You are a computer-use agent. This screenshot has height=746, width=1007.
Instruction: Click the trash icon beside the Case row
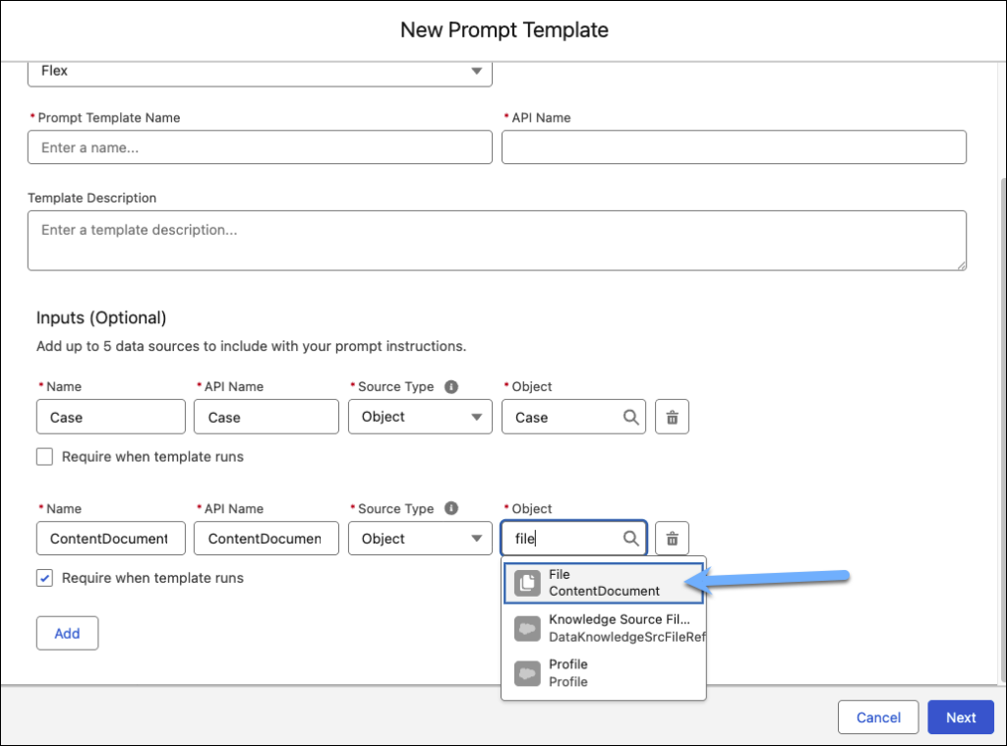672,417
